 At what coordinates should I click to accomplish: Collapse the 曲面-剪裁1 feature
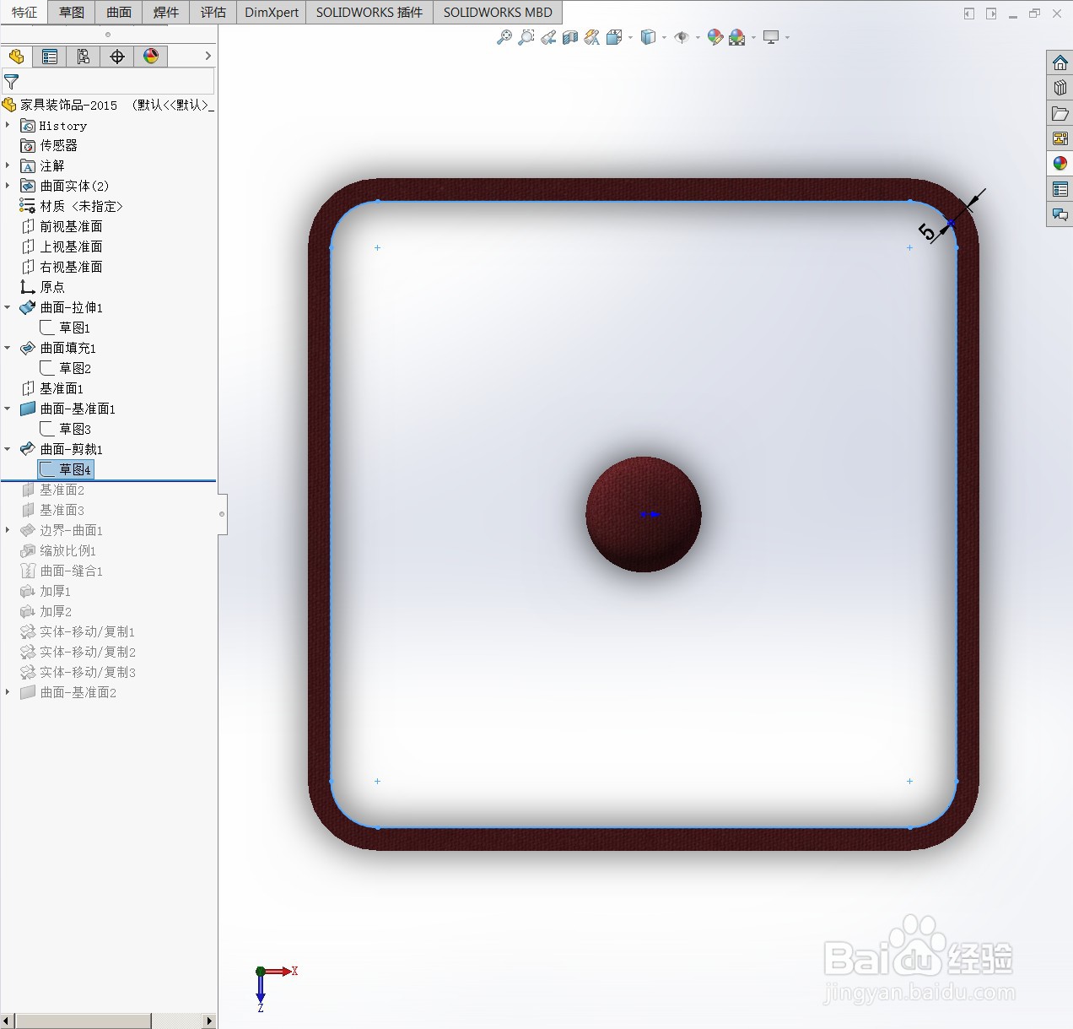click(8, 449)
